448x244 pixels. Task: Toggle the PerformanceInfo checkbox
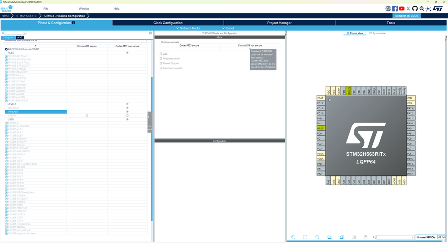tap(161, 59)
